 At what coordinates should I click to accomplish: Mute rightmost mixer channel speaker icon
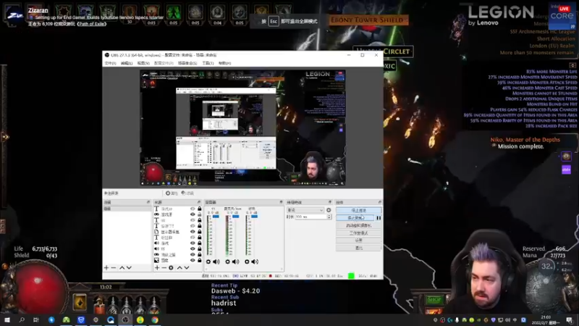[x=255, y=262]
